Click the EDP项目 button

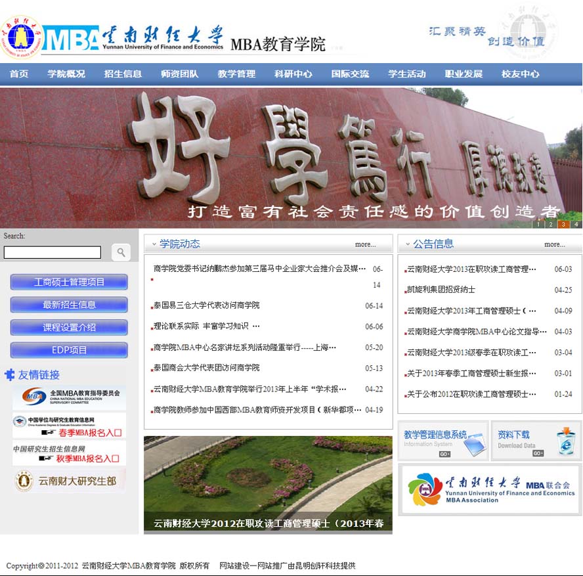point(69,350)
